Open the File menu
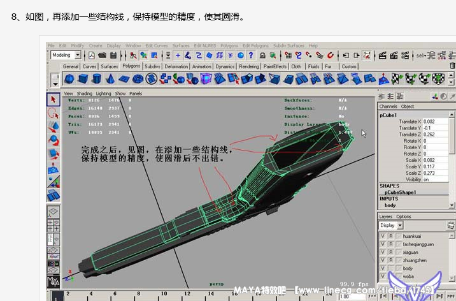The width and height of the screenshot is (456, 301). pos(51,46)
